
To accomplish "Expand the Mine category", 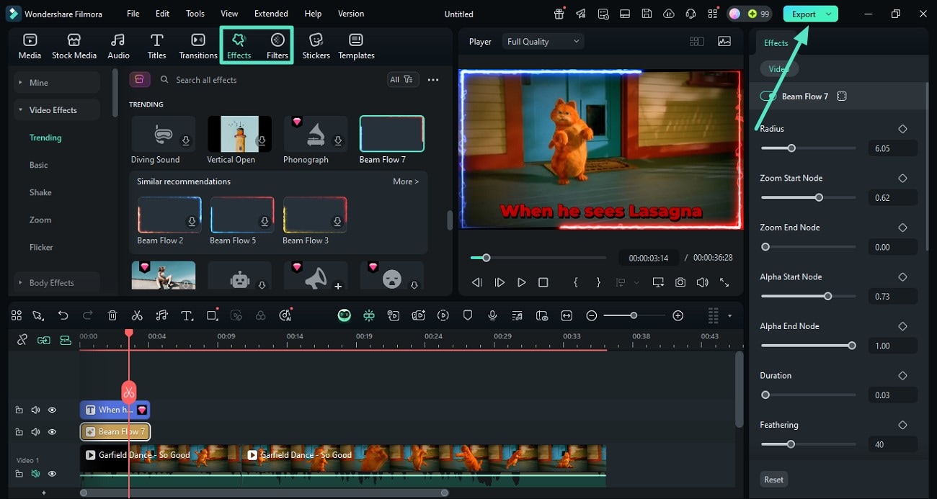I will [x=58, y=83].
